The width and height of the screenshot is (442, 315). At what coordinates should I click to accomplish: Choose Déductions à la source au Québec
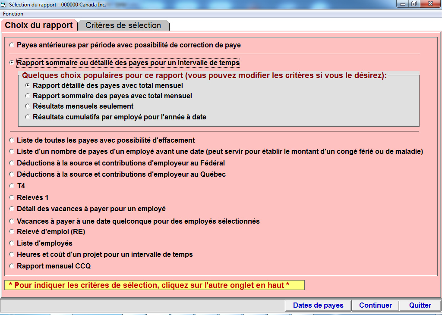click(12, 174)
